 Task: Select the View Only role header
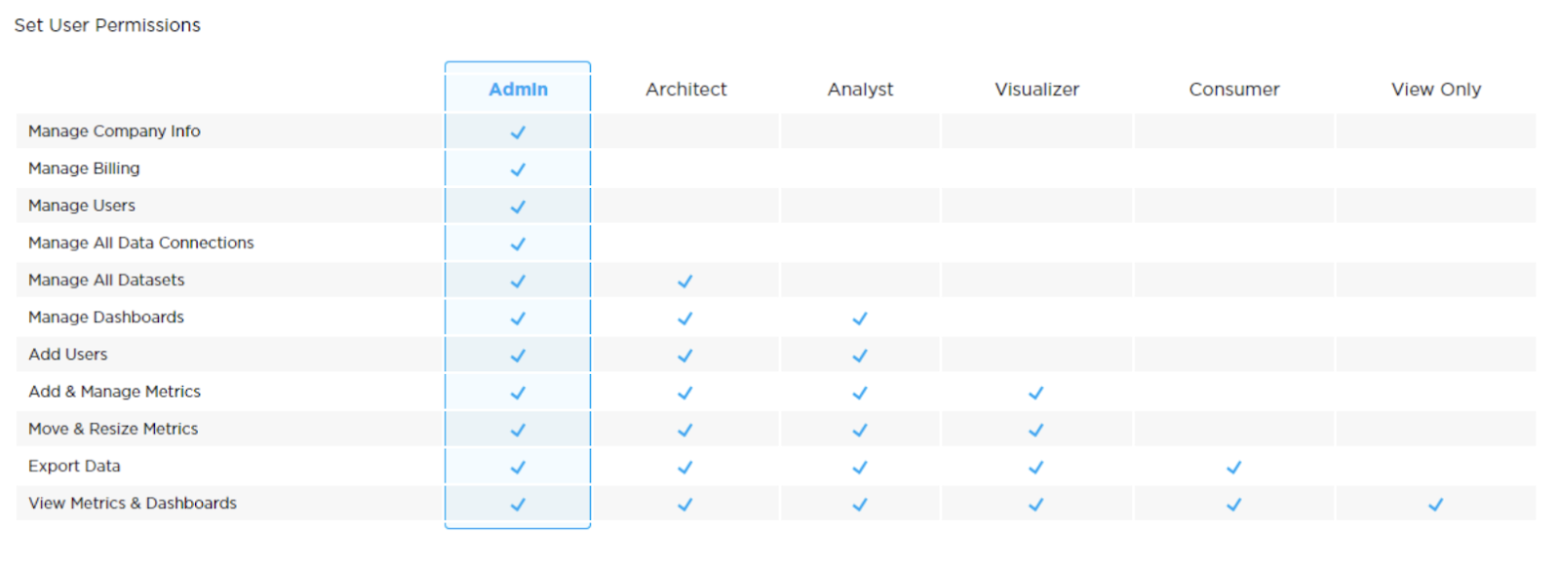[x=1435, y=90]
